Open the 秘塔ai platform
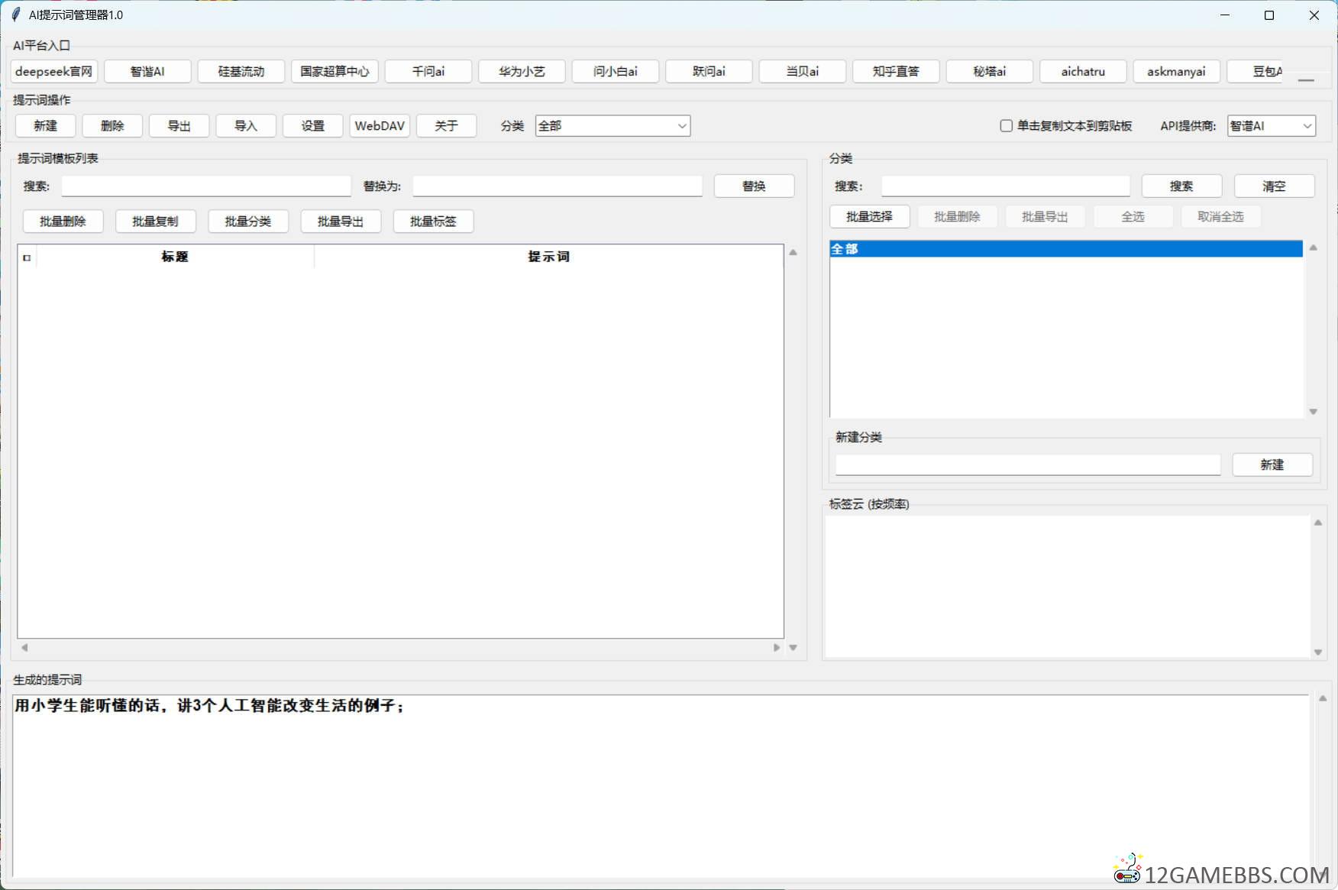Viewport: 1338px width, 890px height. (x=990, y=71)
